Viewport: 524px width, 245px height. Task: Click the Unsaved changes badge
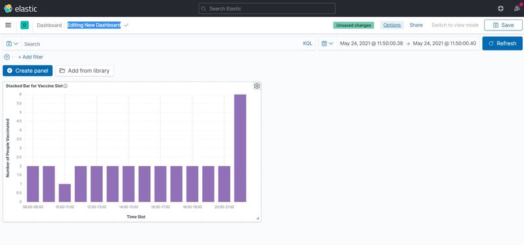[x=354, y=25]
